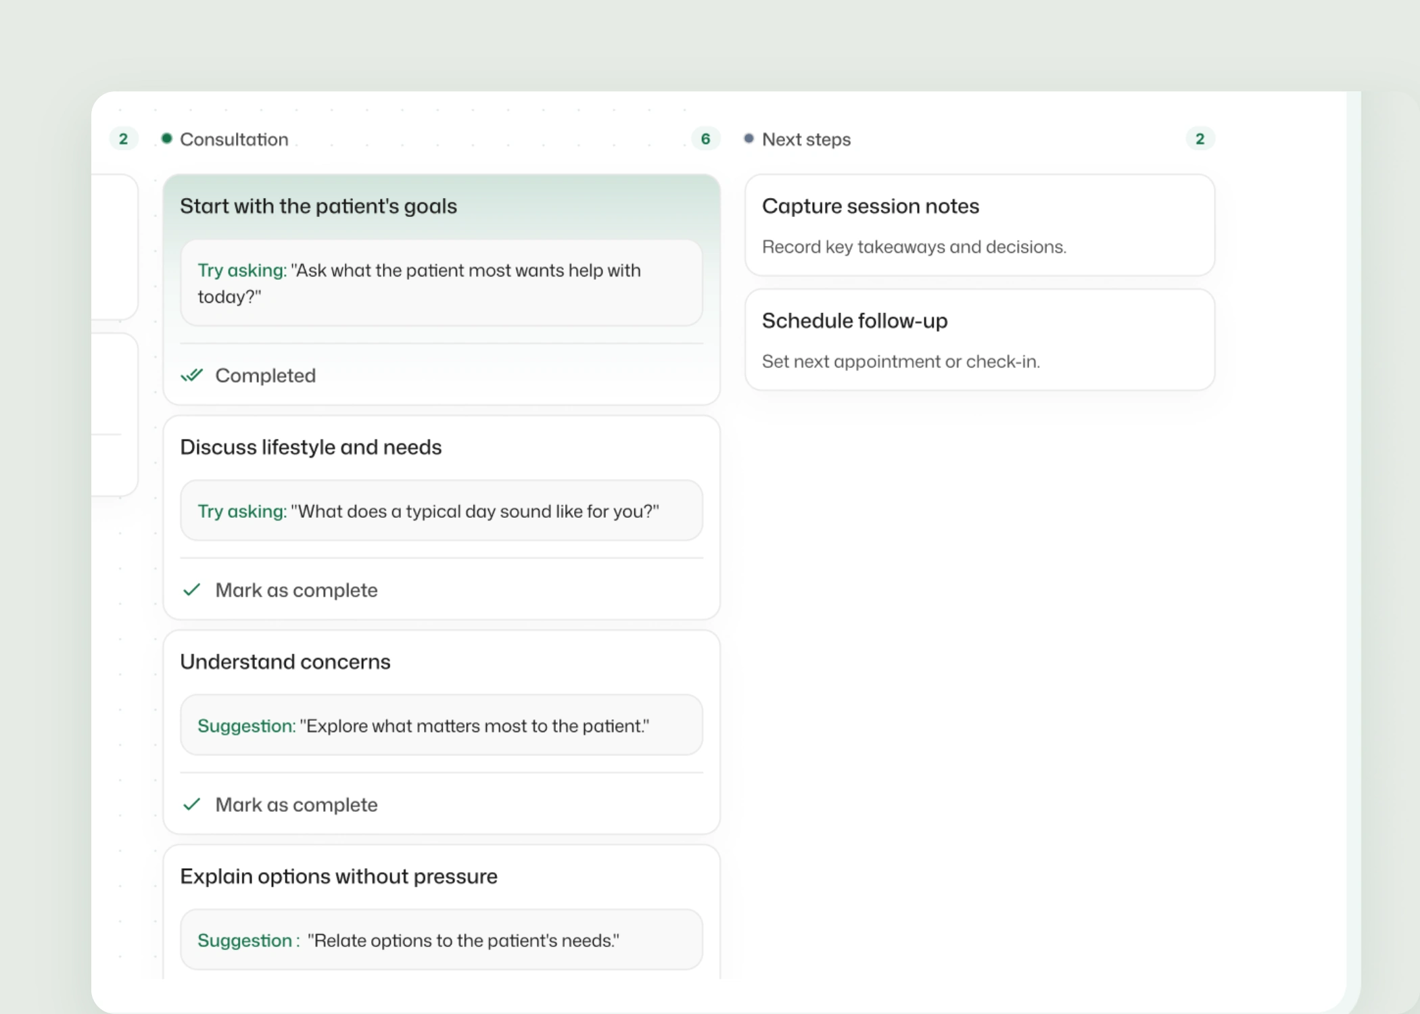Click text "Set next appointment or check-in."
This screenshot has width=1420, height=1014.
(x=901, y=362)
